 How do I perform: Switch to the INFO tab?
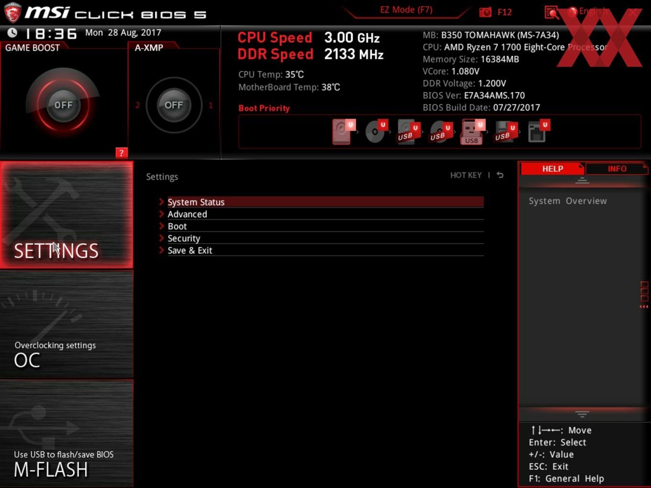tap(617, 168)
